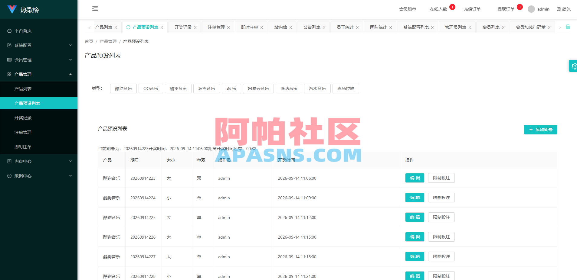
Task: Click the admin avatar icon
Action: pos(531,9)
